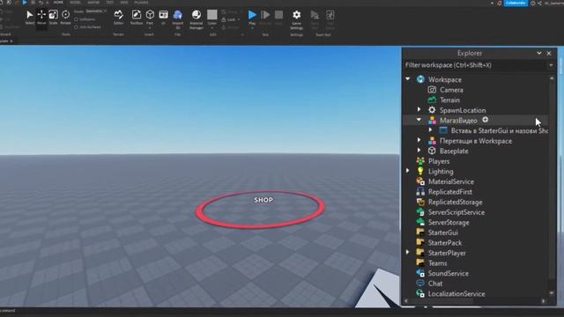Open the Color dropdown arrow

click(x=212, y=28)
